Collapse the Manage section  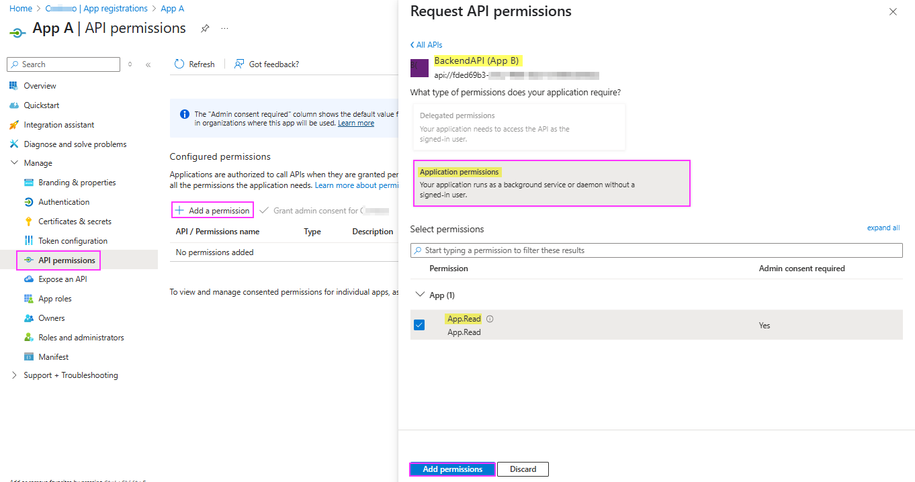pyautogui.click(x=14, y=162)
